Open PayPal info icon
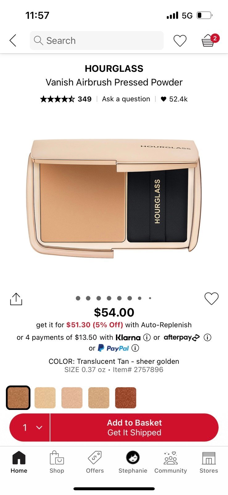 click(135, 348)
